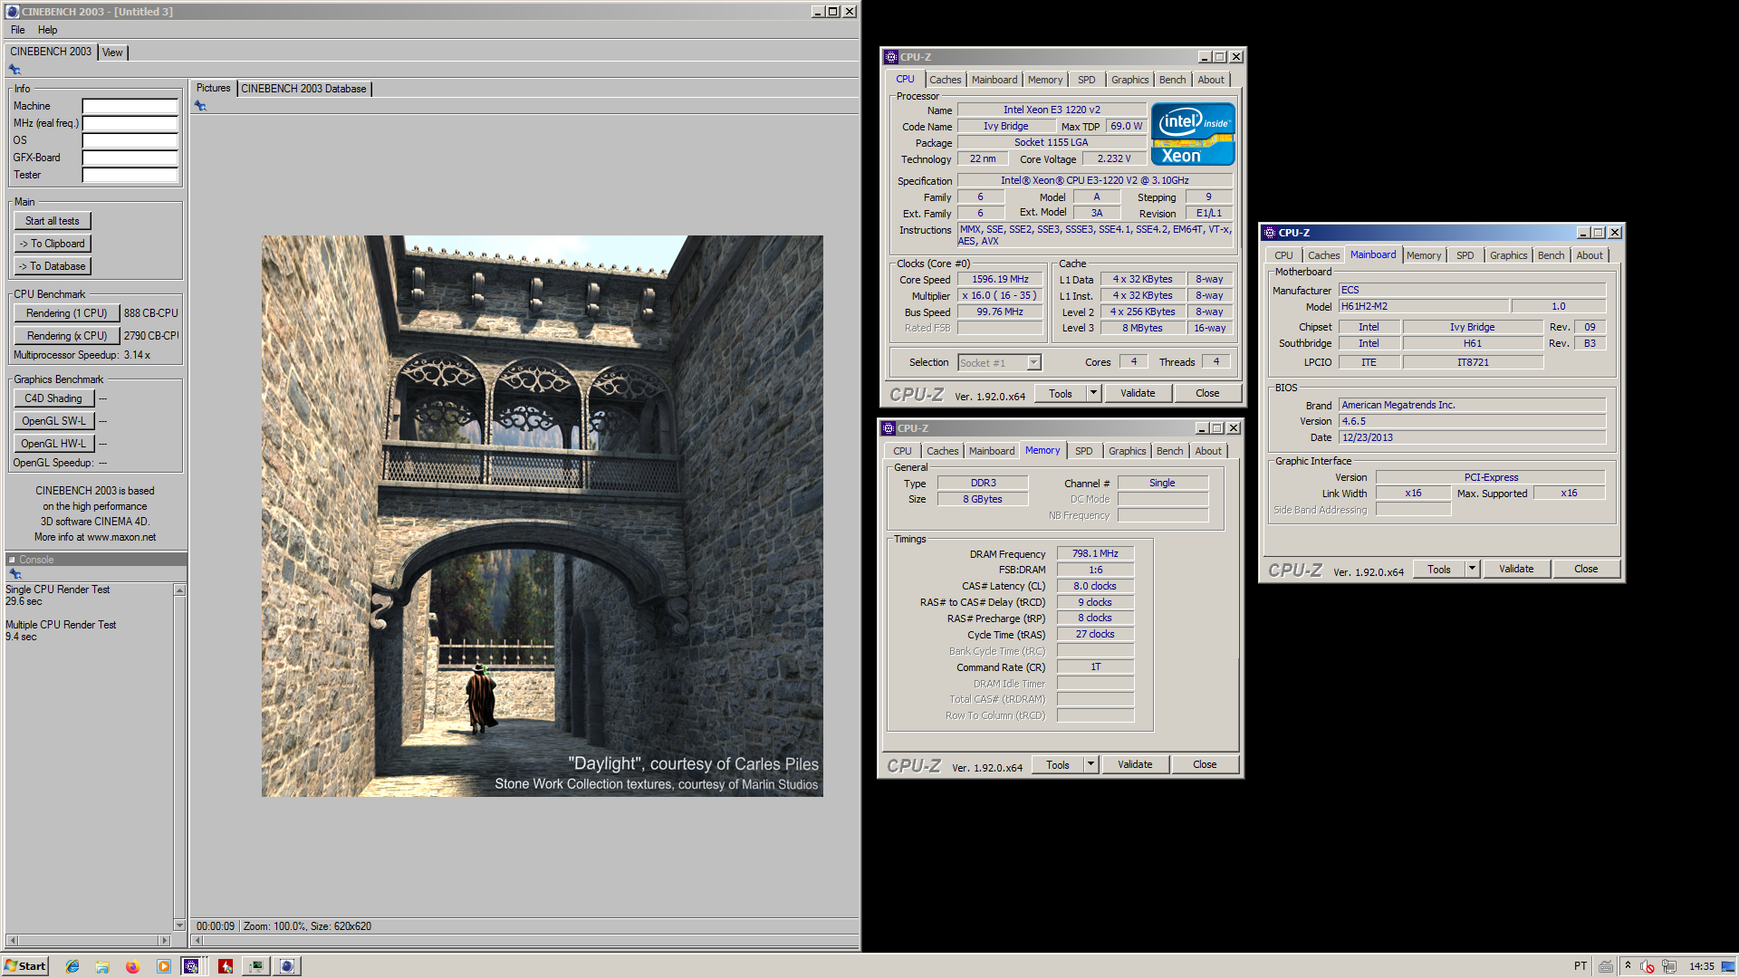The image size is (1739, 978).
Task: Click into the Machine info field
Action: tap(130, 106)
